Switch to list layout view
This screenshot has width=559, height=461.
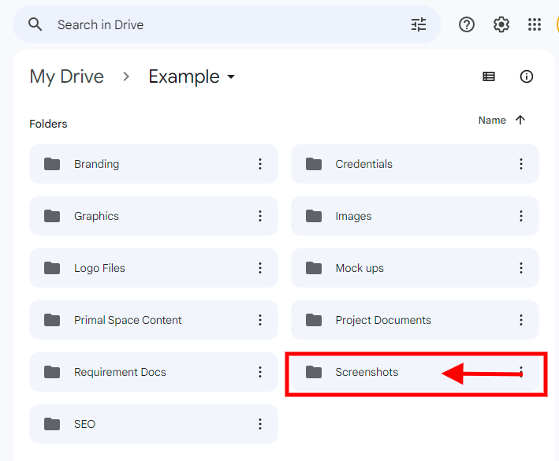(489, 76)
